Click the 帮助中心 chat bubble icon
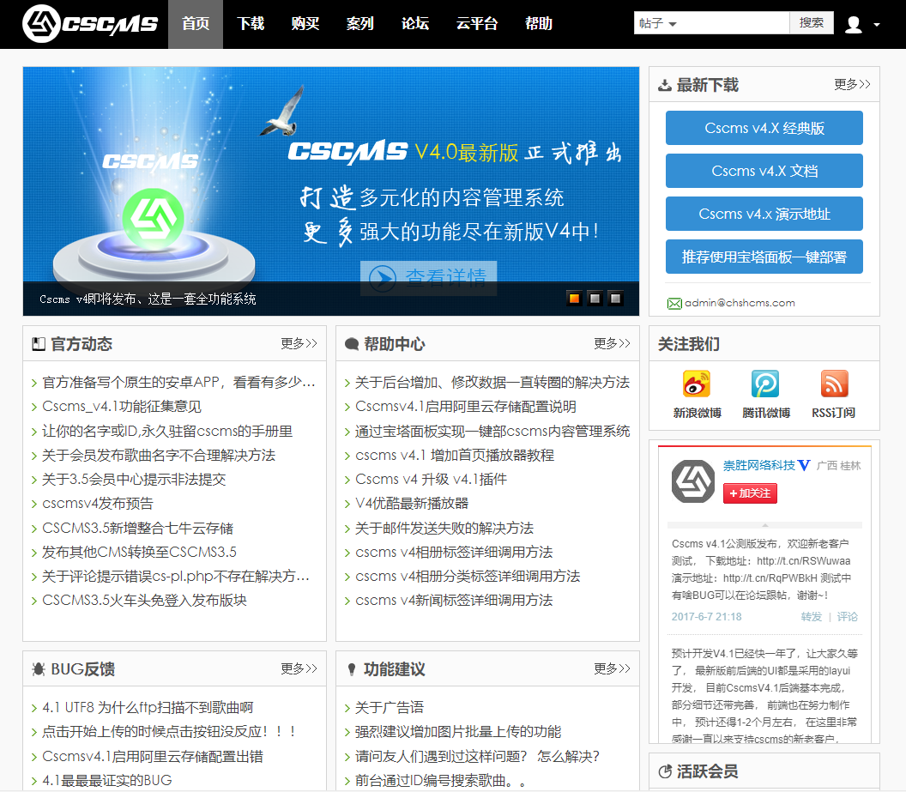906x792 pixels. [351, 344]
